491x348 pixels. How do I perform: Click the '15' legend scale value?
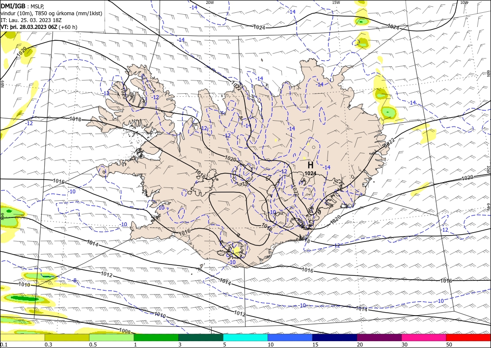315,345
